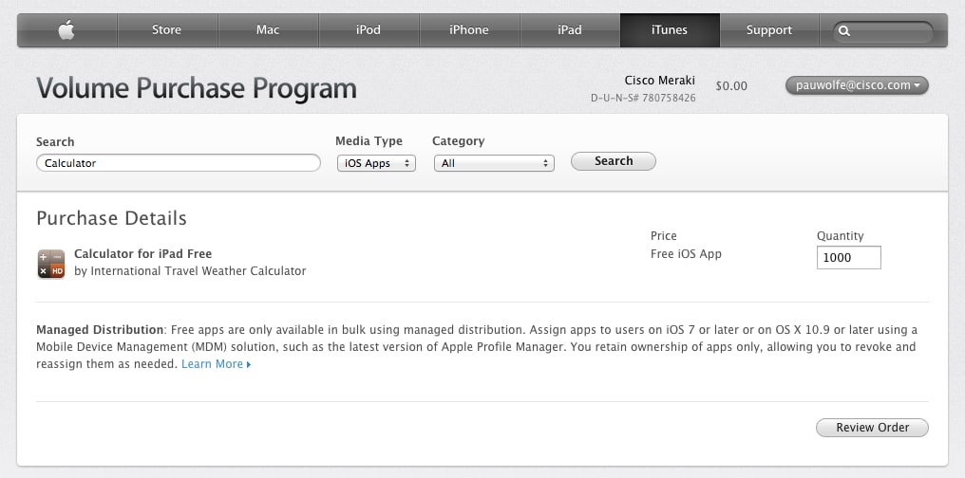The height and width of the screenshot is (478, 965).
Task: Click the Purchase Details heading
Action: click(x=111, y=218)
